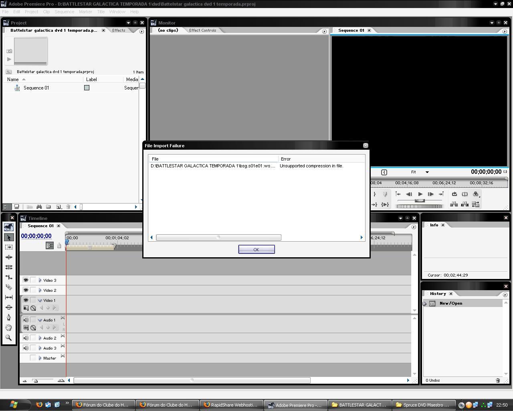Select the Ripple Edit tool
Image resolution: width=513 pixels, height=411 pixels.
[x=8, y=257]
